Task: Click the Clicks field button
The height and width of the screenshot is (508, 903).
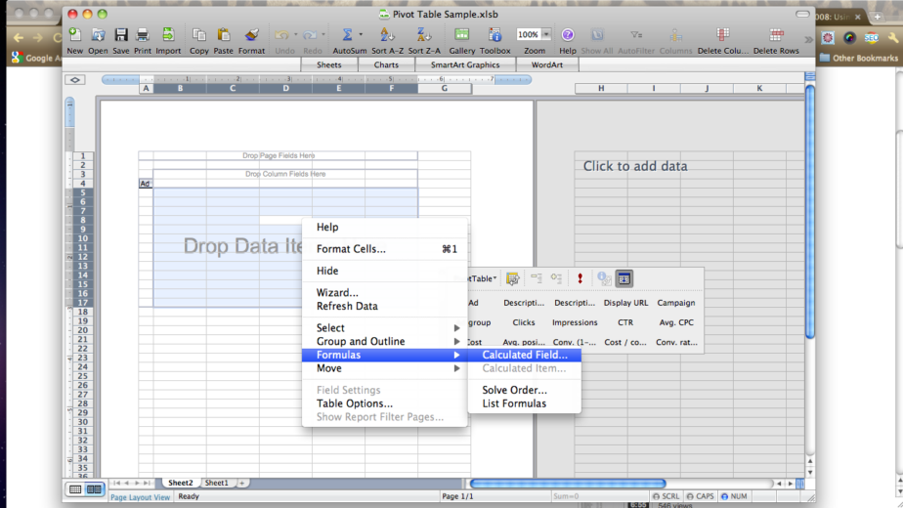Action: [524, 322]
